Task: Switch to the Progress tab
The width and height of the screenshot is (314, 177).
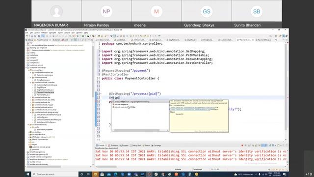Action: tap(124, 146)
